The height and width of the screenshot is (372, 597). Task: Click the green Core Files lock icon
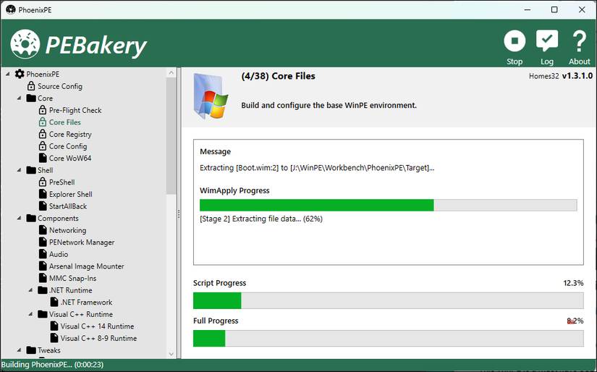coord(43,122)
